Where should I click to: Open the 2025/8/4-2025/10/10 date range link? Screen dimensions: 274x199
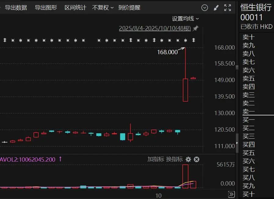154,28
